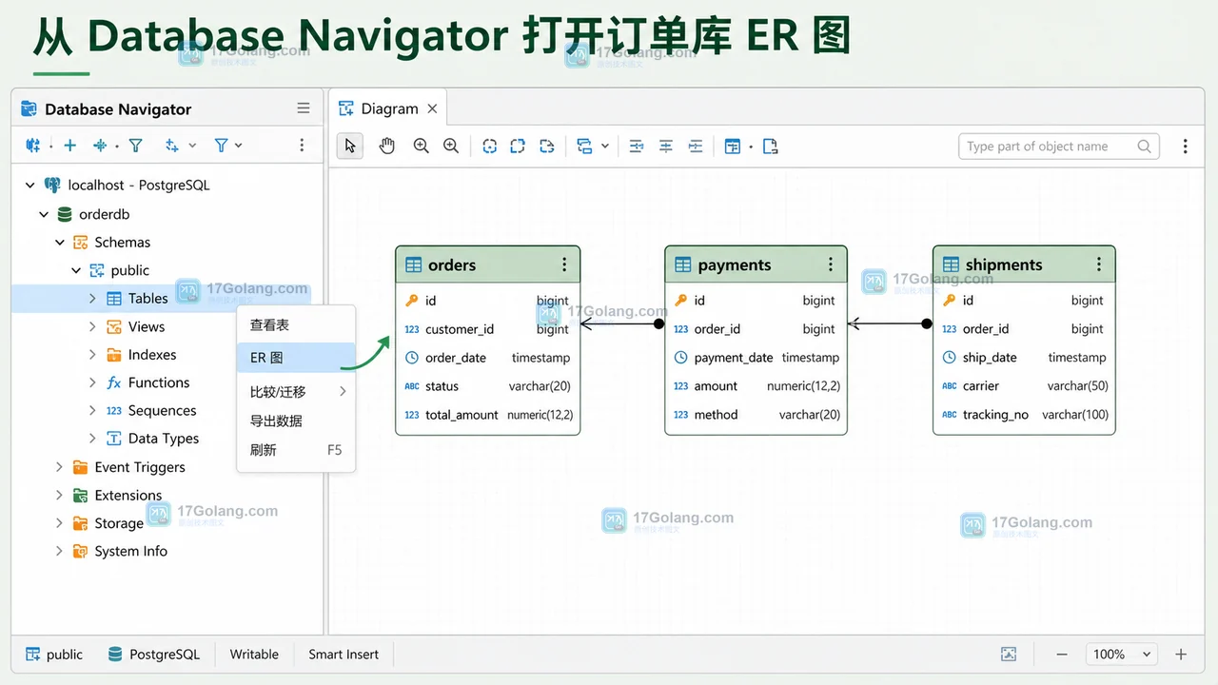Click the second magnifier zoom icon
Screen dimensions: 1218x685
tap(451, 146)
